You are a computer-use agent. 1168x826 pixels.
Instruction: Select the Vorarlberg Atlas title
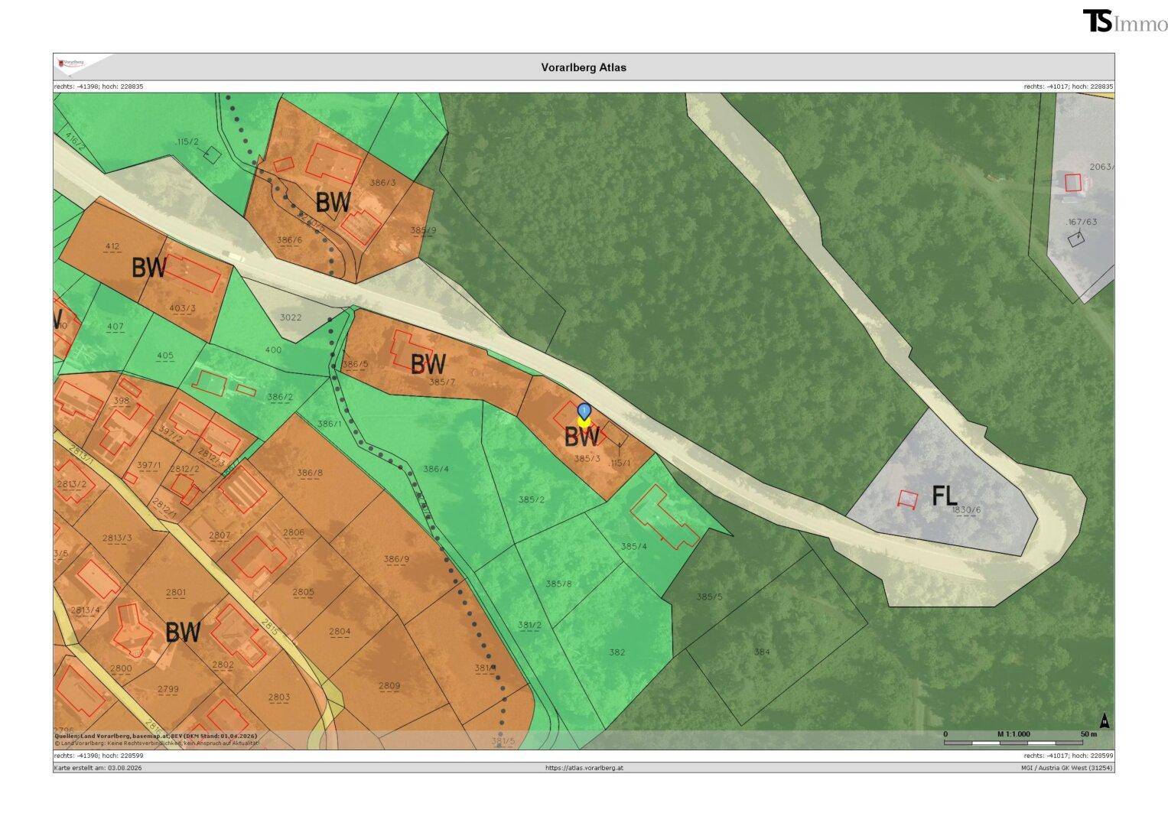pos(584,67)
